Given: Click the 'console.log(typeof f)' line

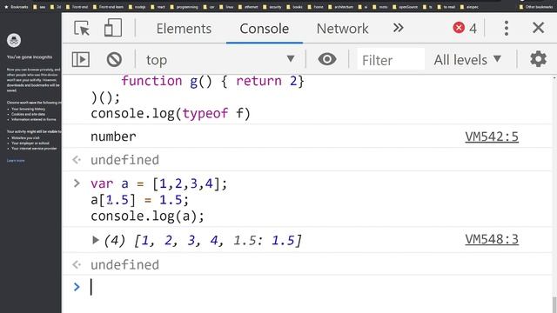Looking at the screenshot, I should pyautogui.click(x=171, y=114).
